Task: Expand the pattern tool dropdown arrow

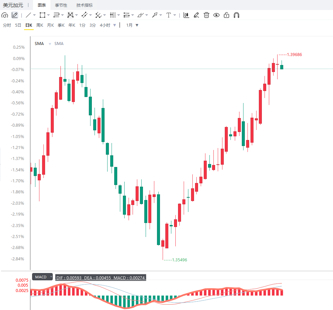Action: 76,15
